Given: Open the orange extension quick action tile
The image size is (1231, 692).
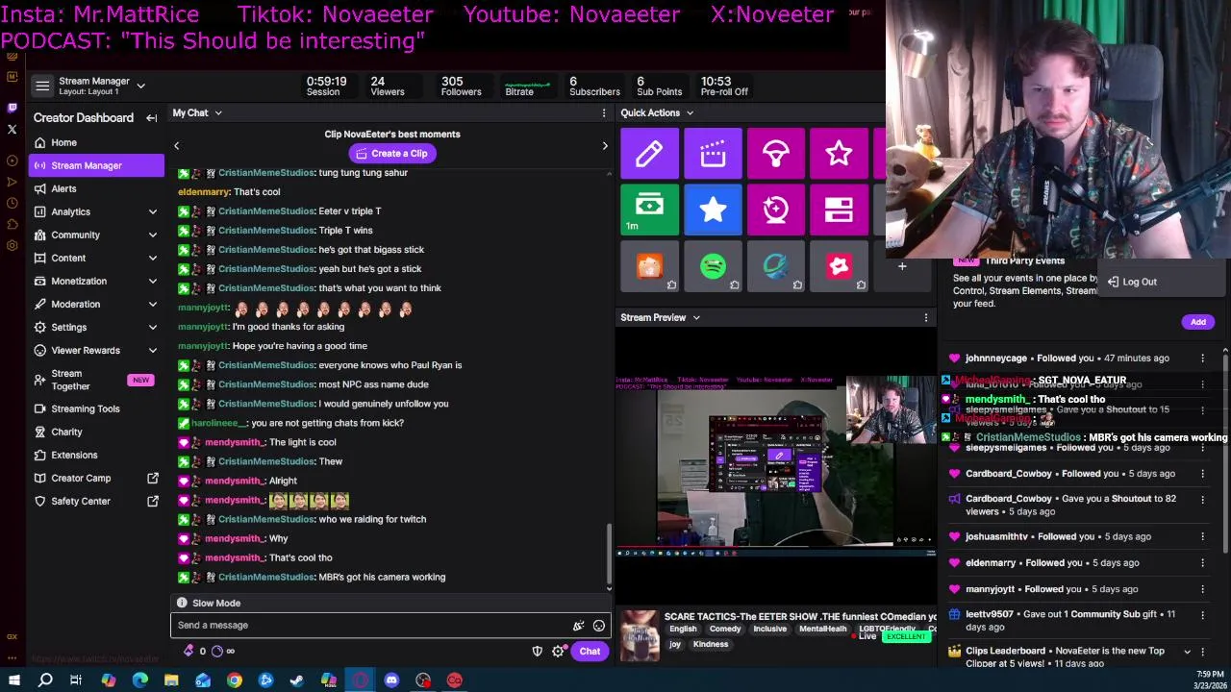Looking at the screenshot, I should [649, 266].
